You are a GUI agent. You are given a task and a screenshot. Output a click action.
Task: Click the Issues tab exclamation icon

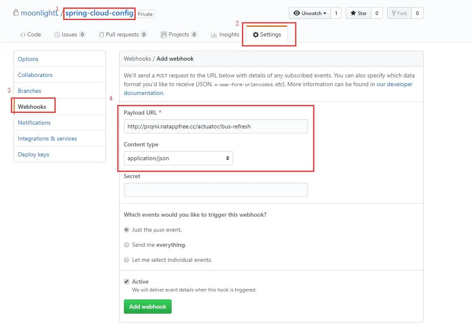57,35
